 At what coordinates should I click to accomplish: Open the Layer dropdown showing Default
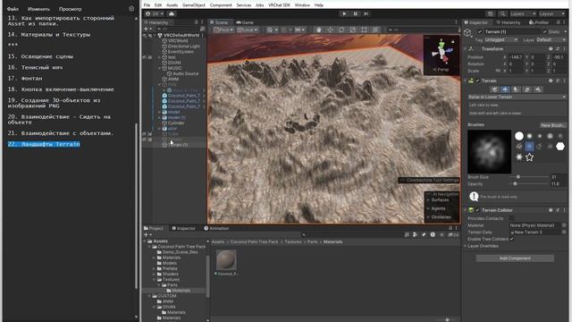551,39
